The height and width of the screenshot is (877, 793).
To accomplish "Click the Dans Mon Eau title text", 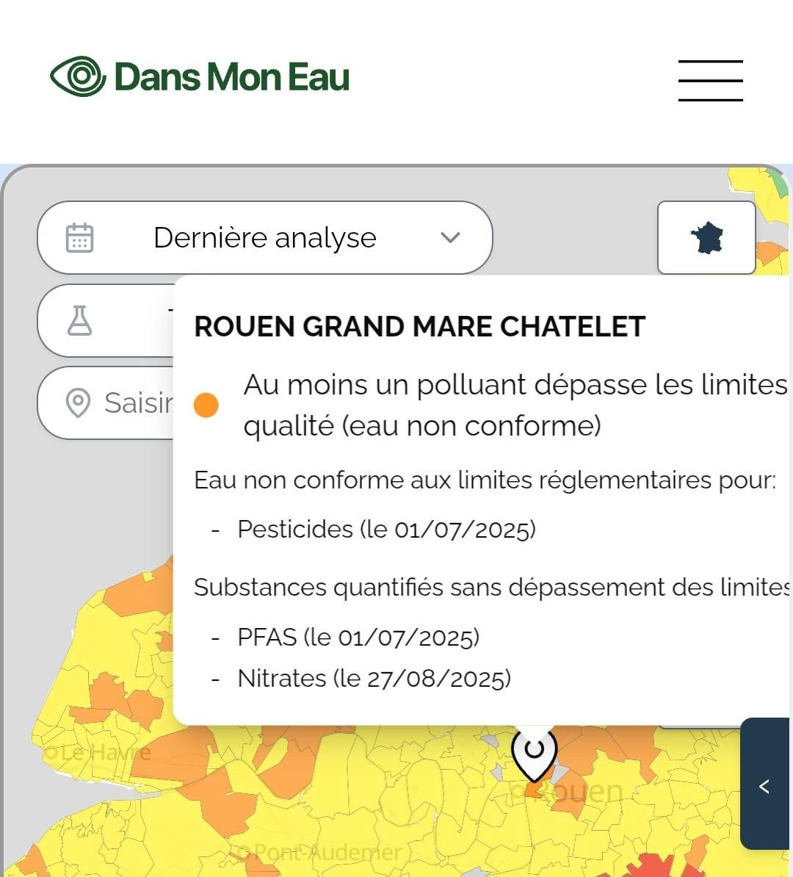I will pyautogui.click(x=232, y=77).
